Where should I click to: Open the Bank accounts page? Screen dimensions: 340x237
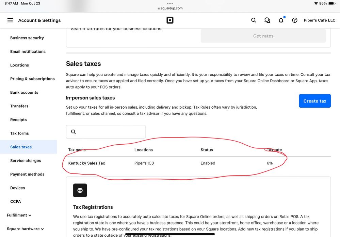point(24,92)
